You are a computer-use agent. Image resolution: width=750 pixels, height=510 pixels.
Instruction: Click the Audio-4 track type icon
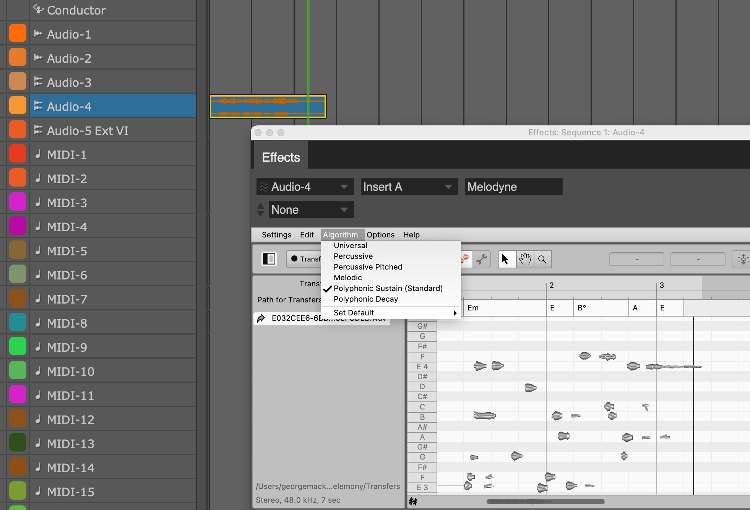pyautogui.click(x=38, y=106)
